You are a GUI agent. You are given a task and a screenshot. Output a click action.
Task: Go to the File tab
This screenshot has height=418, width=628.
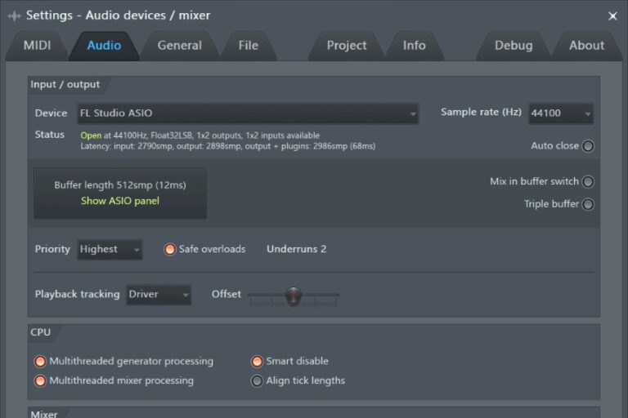[248, 46]
